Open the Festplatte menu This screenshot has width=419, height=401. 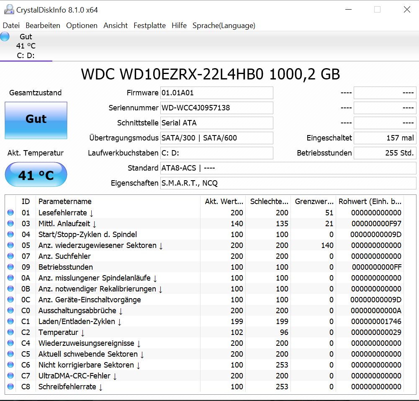pyautogui.click(x=149, y=26)
